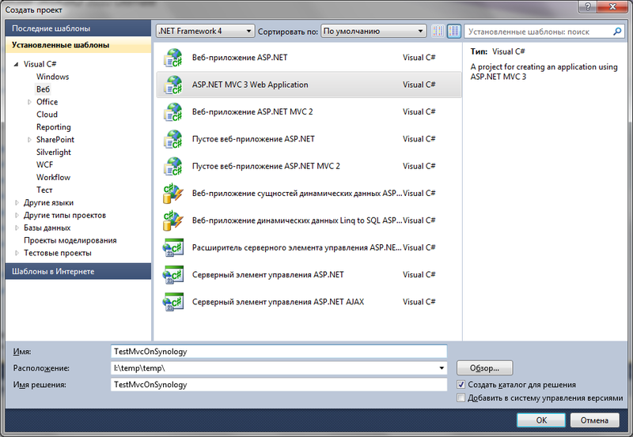Expand the Тестовые проекты node

pos(17,253)
